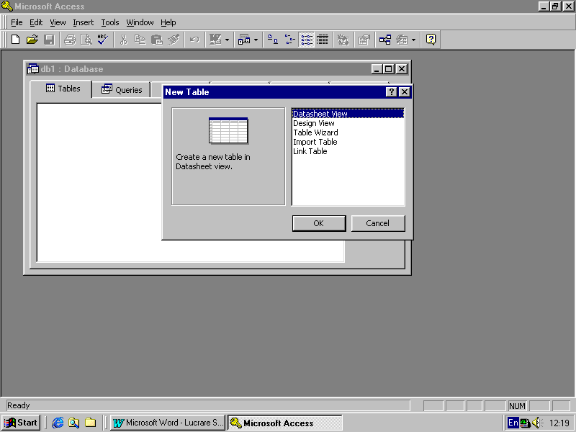Click the magnifier quick launch icon

click(x=74, y=423)
